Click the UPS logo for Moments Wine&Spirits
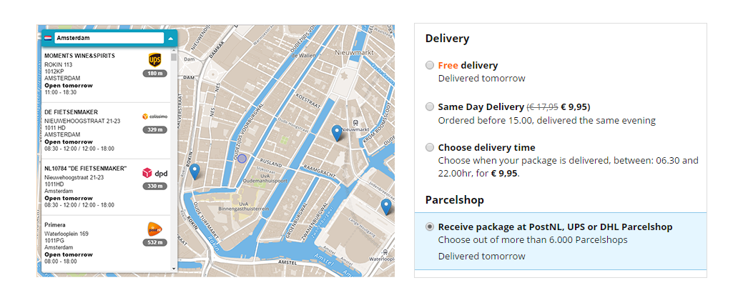The image size is (743, 308). (x=155, y=60)
